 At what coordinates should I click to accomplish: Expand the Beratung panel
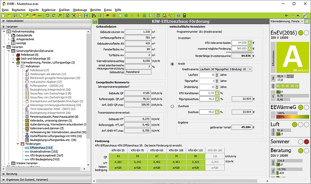(46, 174)
